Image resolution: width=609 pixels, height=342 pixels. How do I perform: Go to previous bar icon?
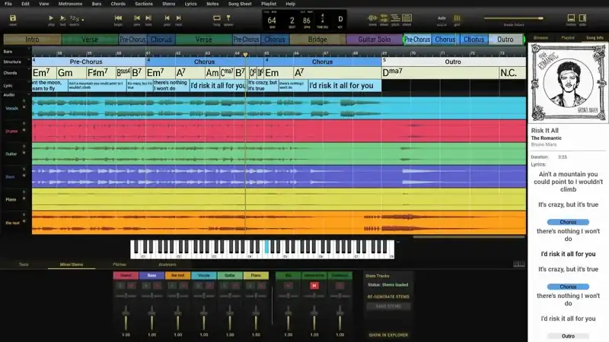pyautogui.click(x=167, y=17)
